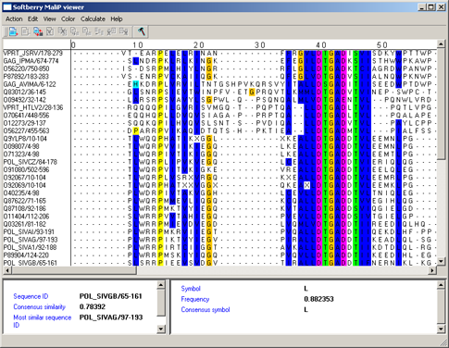Click down arrow in Symbol panel scrollbar
Screen dimensions: 449x348
click(x=441, y=329)
